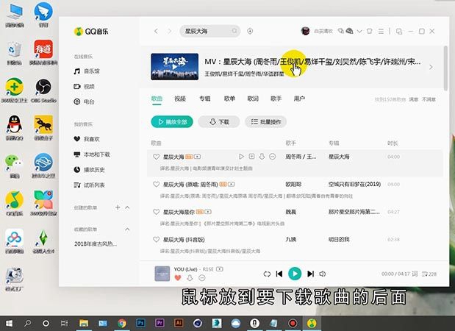455x331 pixels.
Task: Switch to the 歌单 tab
Action: pyautogui.click(x=229, y=99)
